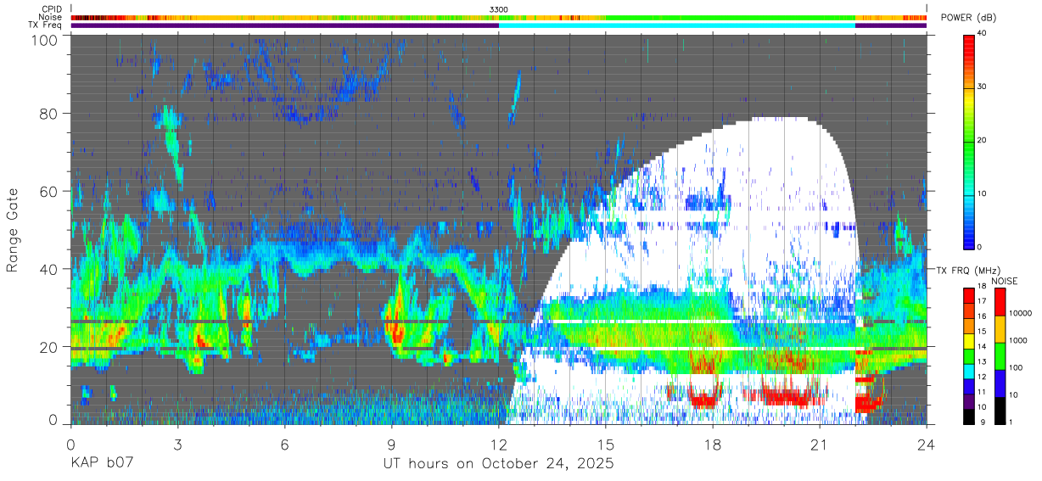Click the CPID label

coord(50,8)
